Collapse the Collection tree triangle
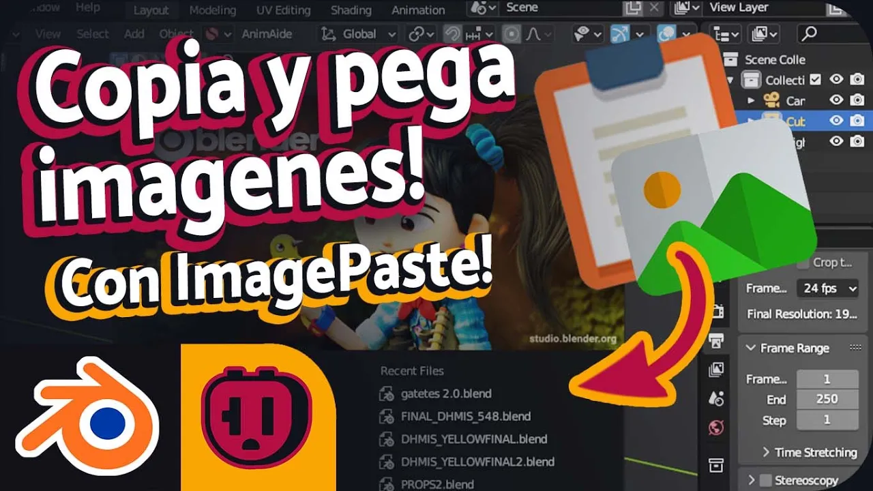The width and height of the screenshot is (873, 491). (x=731, y=80)
